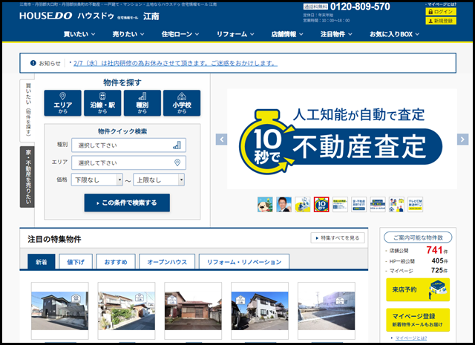The width and height of the screenshot is (475, 345).
Task: Select the third yellow banner thumbnail
Action: [x=303, y=205]
